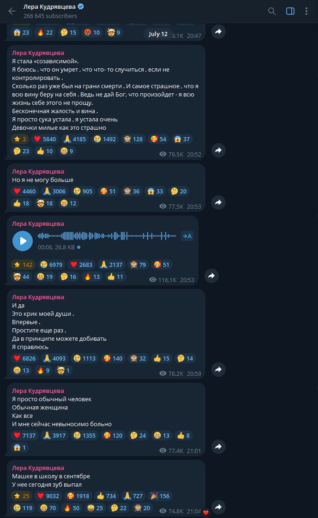The image size is (318, 518).
Task: Toggle the right sidebar panel
Action: pyautogui.click(x=290, y=11)
